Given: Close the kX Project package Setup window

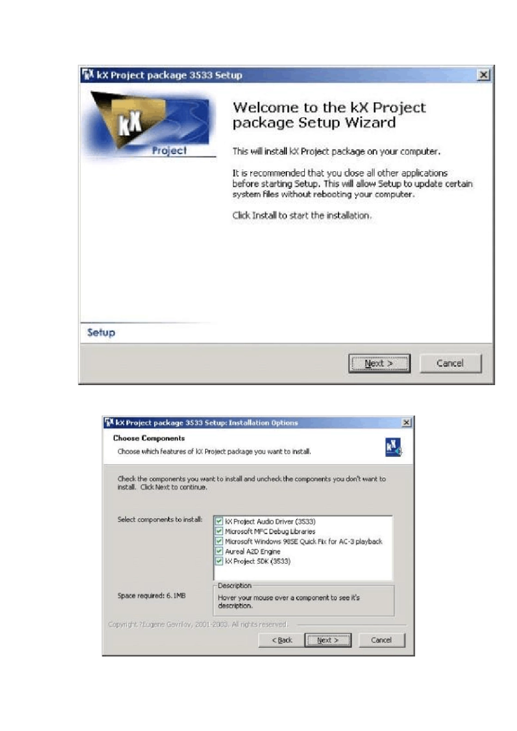Looking at the screenshot, I should click(x=483, y=75).
